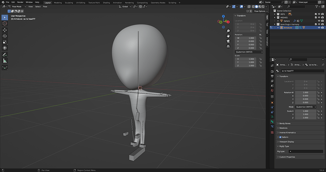Open the Render properties tab icon
326x172 pixels.
point(272,71)
